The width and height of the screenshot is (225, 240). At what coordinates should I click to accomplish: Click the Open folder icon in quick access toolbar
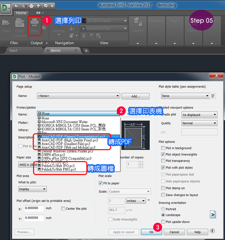point(17,6)
